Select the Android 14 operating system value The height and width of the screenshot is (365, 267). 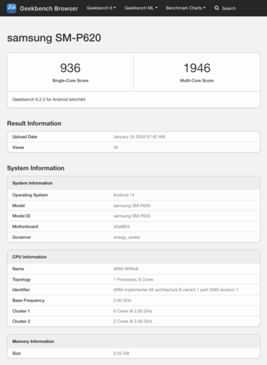click(x=124, y=195)
